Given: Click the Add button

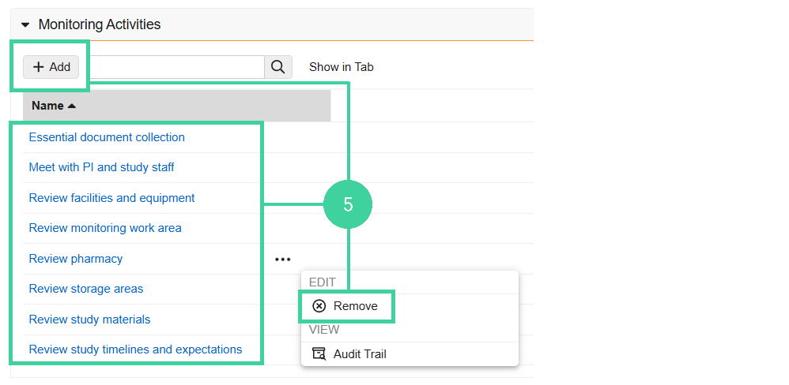Looking at the screenshot, I should 51,67.
